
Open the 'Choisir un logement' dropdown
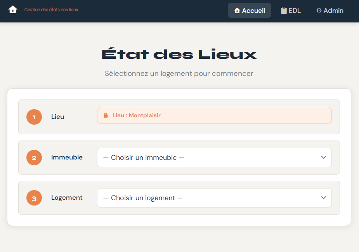[214, 198]
